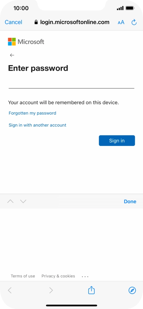
Task: Open Safari via the compass icon
Action: [x=132, y=290]
